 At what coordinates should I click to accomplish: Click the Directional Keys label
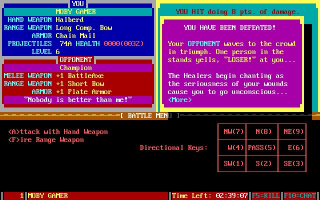point(173,147)
